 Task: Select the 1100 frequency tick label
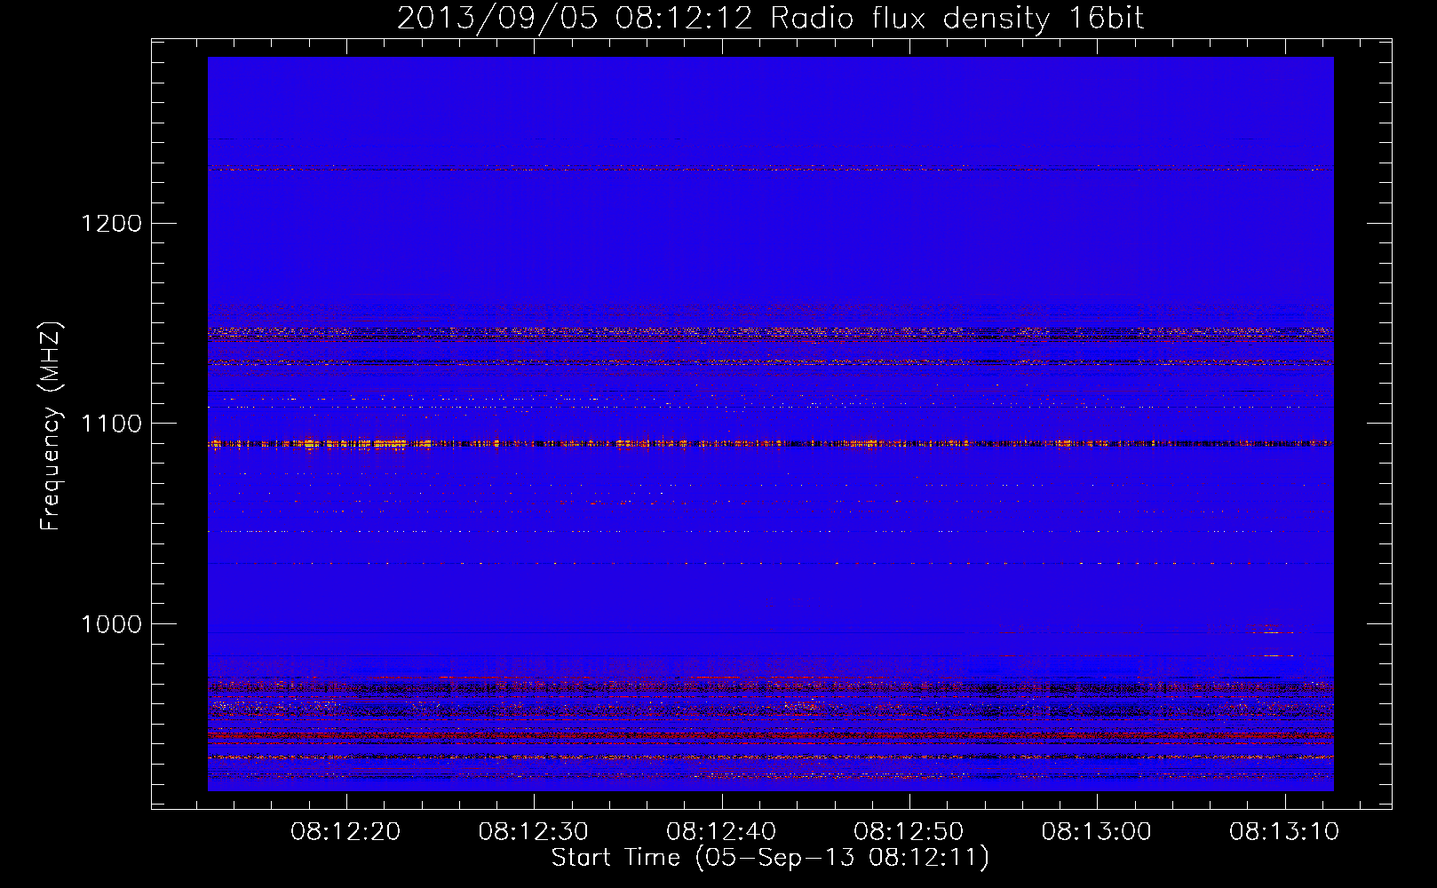click(111, 424)
